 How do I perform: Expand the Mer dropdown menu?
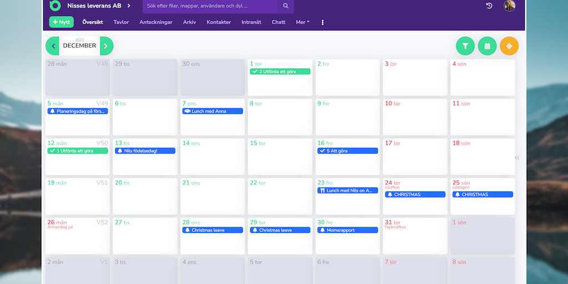tap(302, 22)
